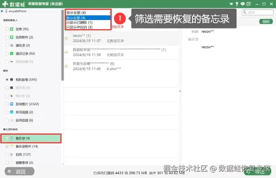
Task: Click the 照片库 (0) colorful icon
Action: click(x=11, y=96)
